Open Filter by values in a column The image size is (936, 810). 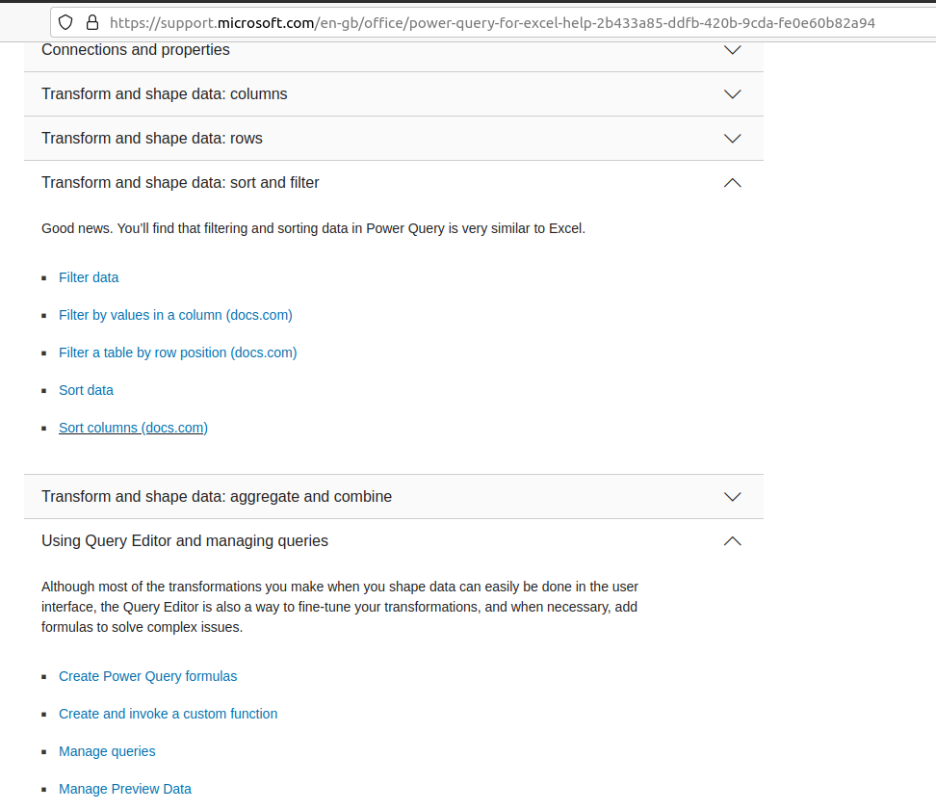pos(175,315)
